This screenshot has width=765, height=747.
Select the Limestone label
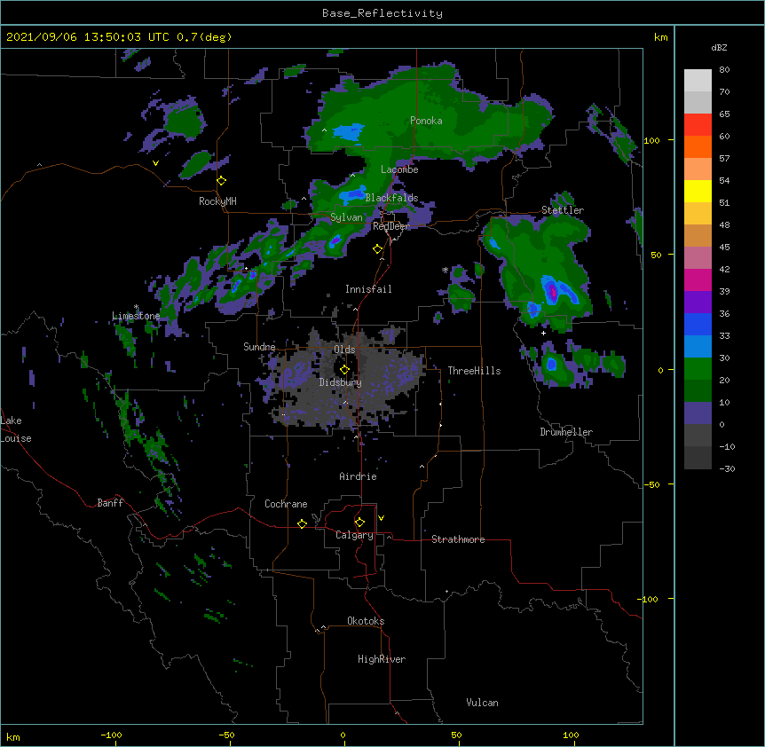pyautogui.click(x=136, y=316)
